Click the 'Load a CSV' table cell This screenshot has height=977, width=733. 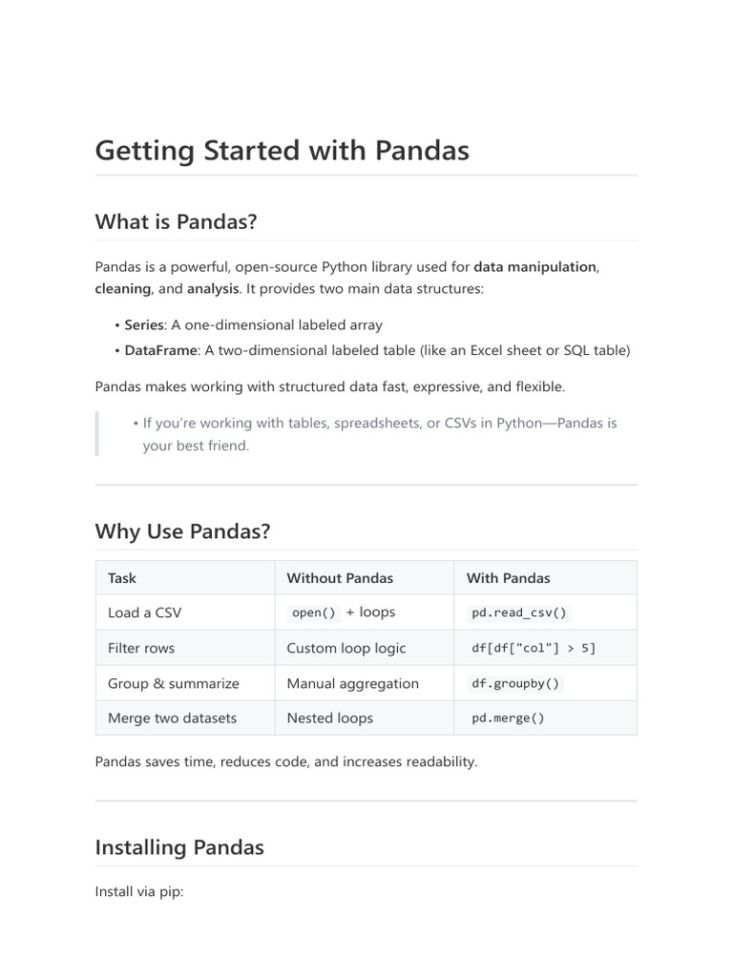coord(144,613)
